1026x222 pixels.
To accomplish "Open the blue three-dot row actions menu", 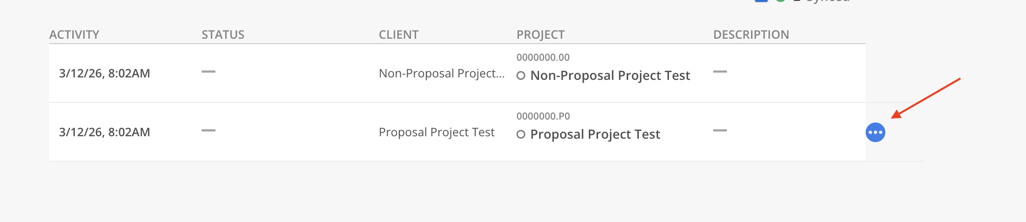I will coord(875,132).
